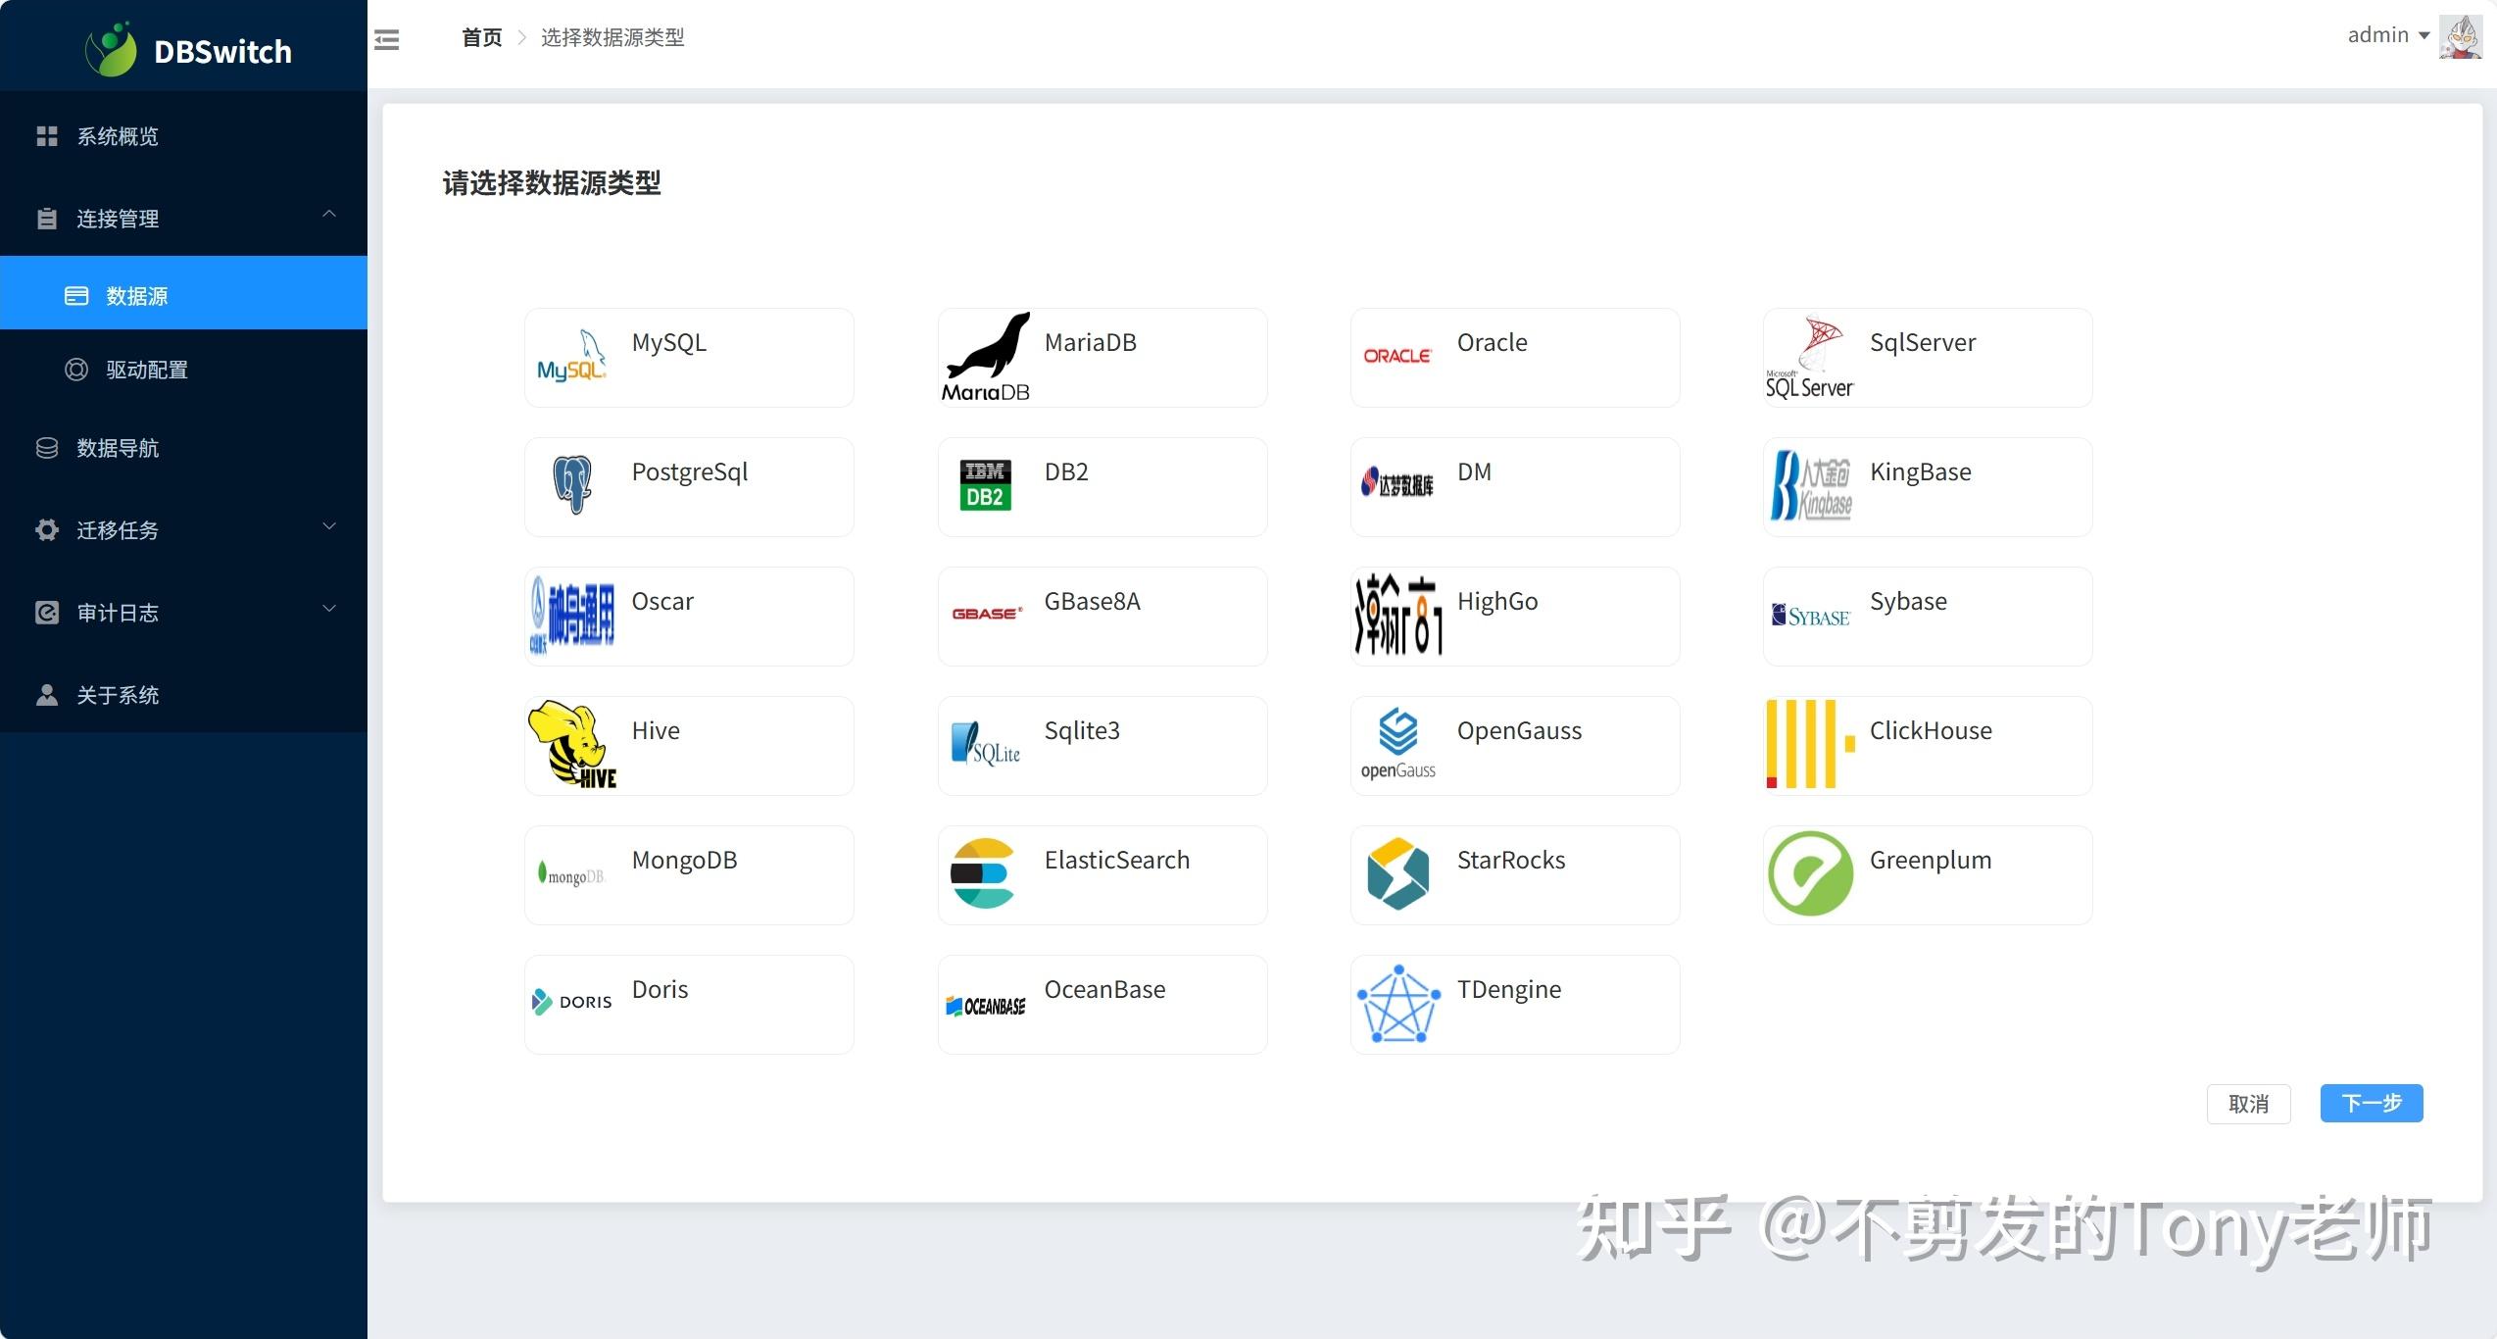Expand the 迁移任务 menu
Viewport: 2497px width, 1339px height.
[x=183, y=529]
